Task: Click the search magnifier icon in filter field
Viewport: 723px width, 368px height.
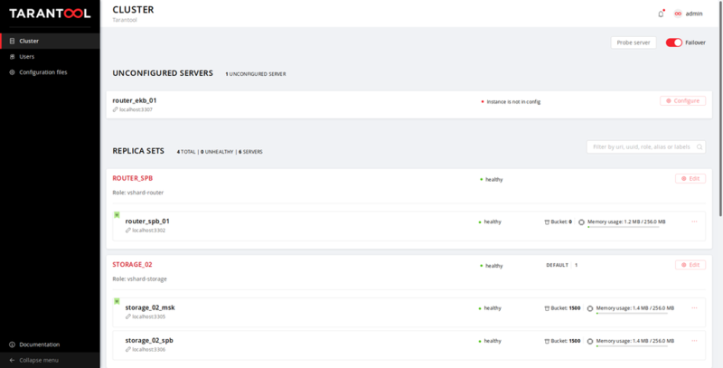Action: click(x=700, y=146)
